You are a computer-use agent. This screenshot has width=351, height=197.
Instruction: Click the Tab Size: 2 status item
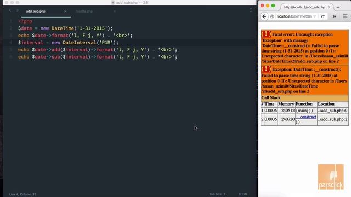217,194
